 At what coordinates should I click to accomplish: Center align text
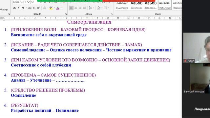[x=76, y=8]
